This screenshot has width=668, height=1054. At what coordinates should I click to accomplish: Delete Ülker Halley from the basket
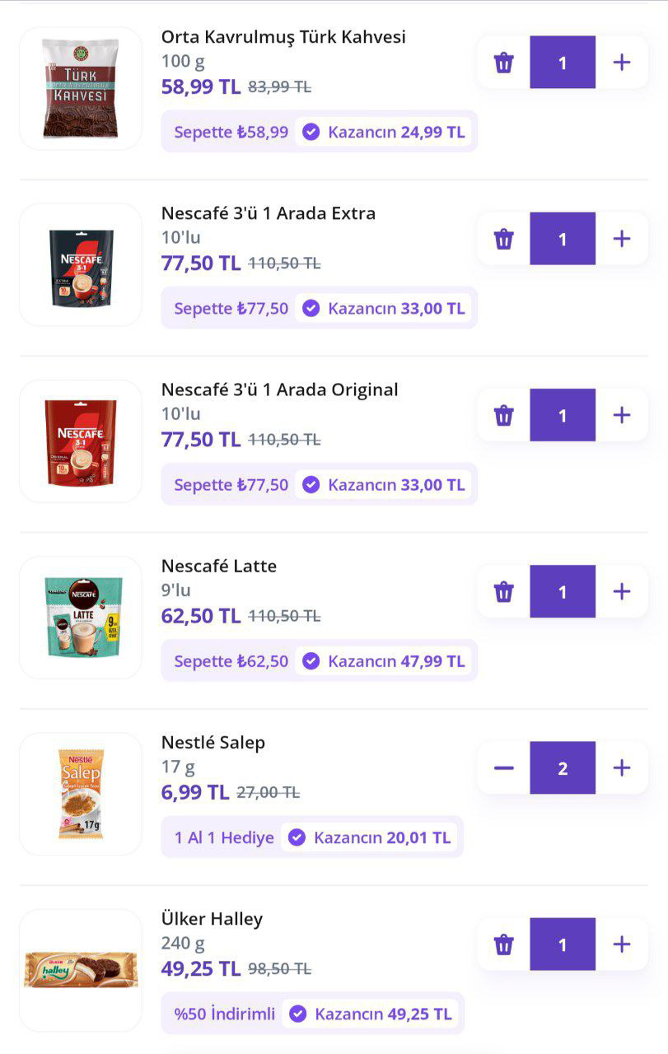coord(504,944)
